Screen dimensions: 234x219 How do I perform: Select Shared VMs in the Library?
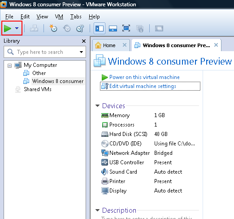click(38, 89)
